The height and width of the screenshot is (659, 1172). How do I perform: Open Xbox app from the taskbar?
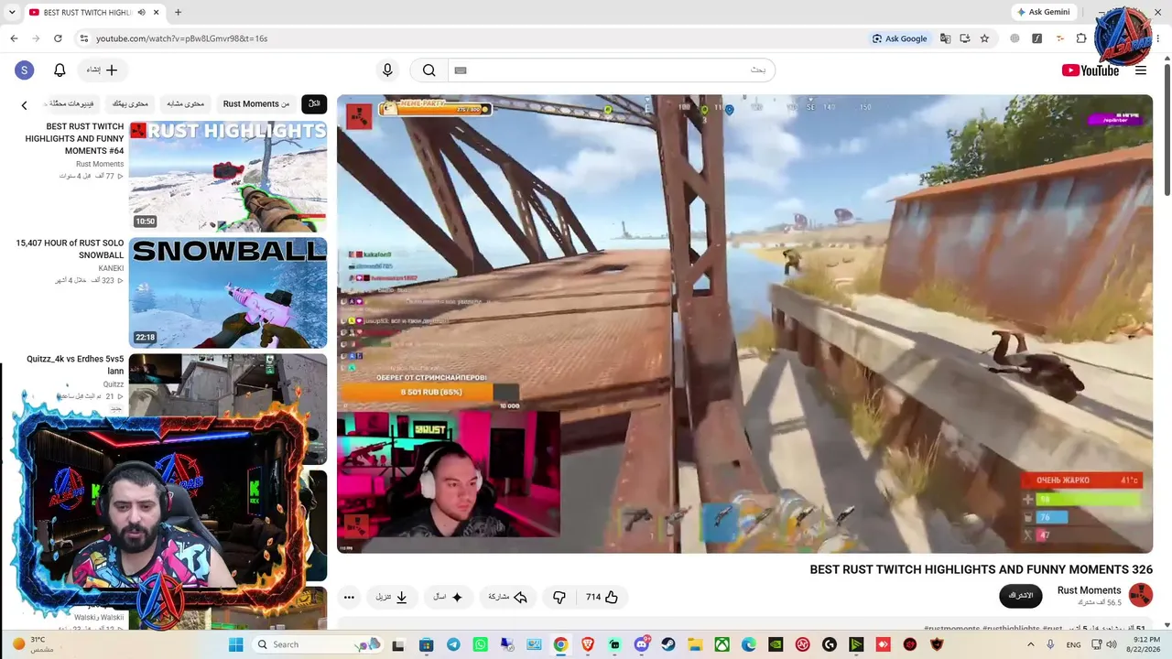pyautogui.click(x=722, y=644)
